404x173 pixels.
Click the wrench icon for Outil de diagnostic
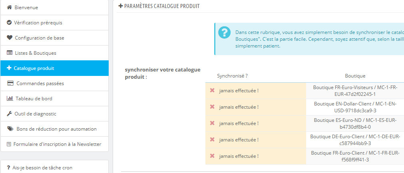(9, 113)
